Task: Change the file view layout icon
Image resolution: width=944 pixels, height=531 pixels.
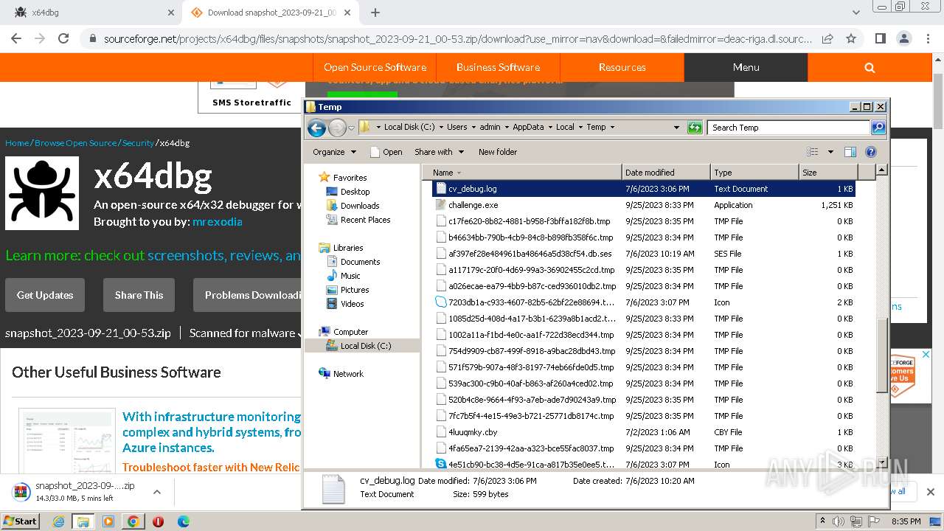Action: (813, 152)
